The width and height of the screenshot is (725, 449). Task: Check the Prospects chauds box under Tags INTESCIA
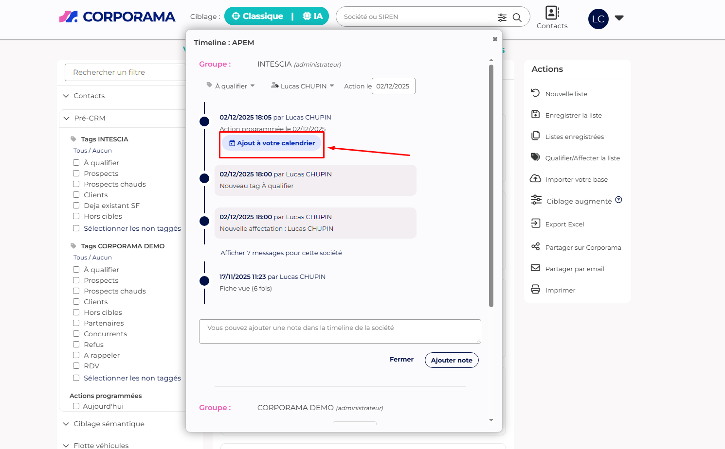pyautogui.click(x=76, y=184)
